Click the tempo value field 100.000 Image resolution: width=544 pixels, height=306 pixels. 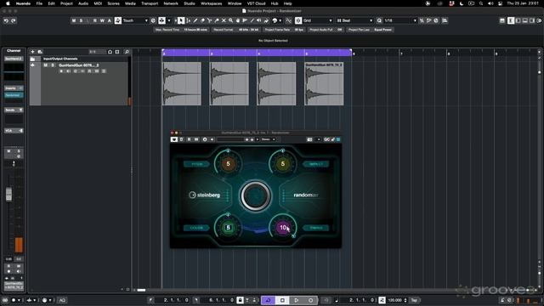coord(394,300)
